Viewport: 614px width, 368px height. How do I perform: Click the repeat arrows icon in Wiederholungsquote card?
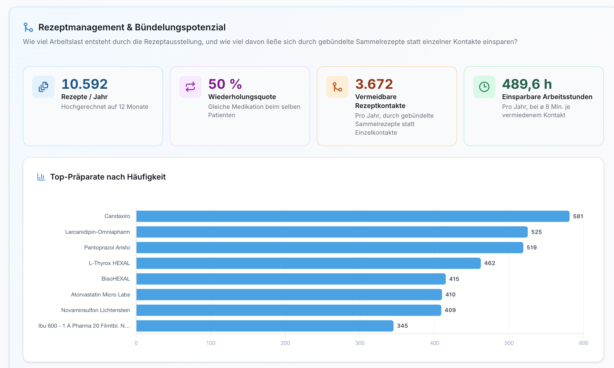(190, 87)
